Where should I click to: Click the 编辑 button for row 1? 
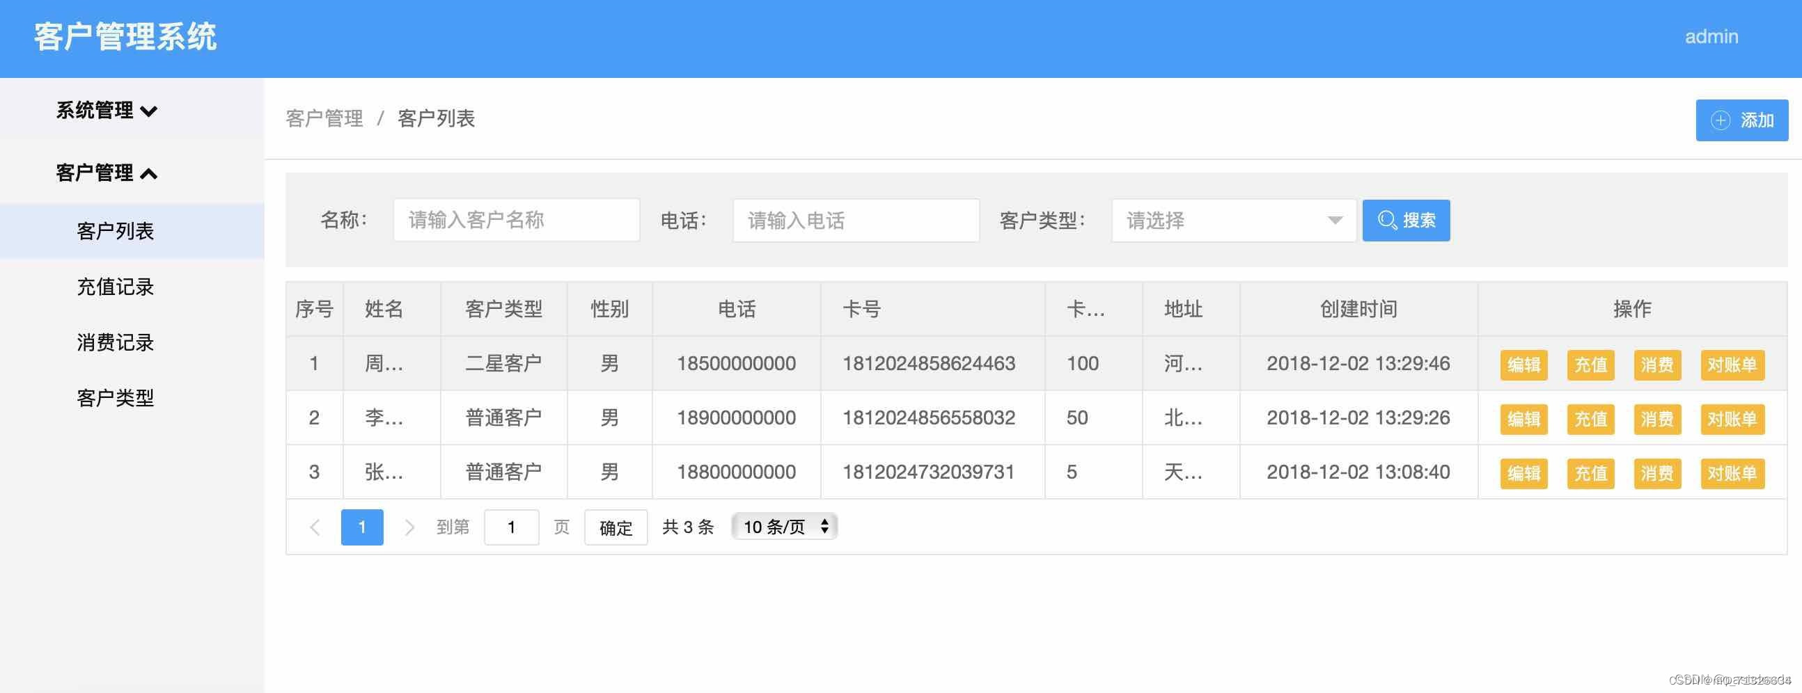click(x=1523, y=365)
